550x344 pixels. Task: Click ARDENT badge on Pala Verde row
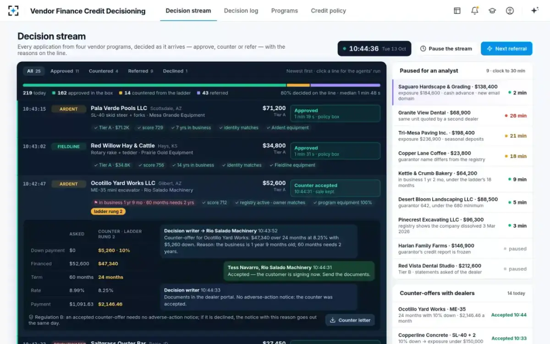[x=68, y=109]
